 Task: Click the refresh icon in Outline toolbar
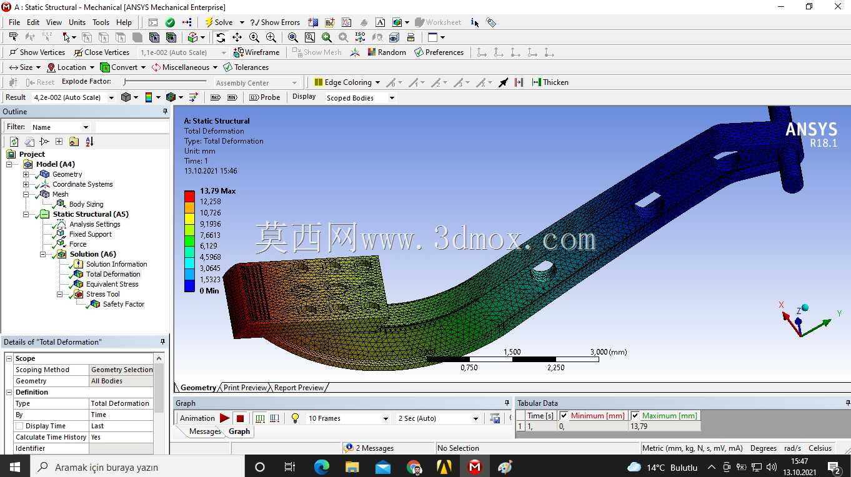(x=14, y=142)
